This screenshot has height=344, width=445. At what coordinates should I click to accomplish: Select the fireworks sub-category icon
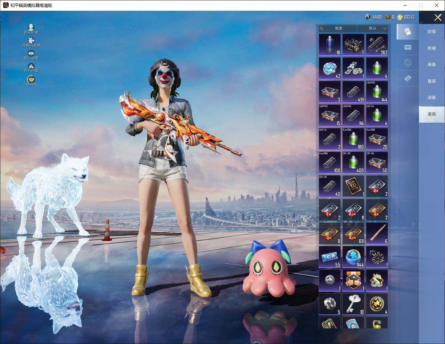tap(408, 63)
